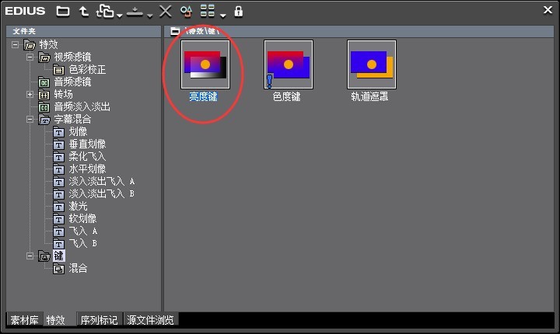Expand the 转场 tree node
Screen dimensions: 560x334
click(30, 95)
